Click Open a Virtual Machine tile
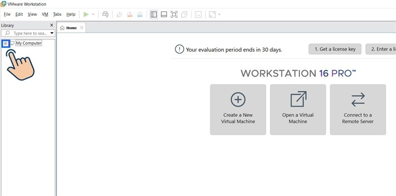This screenshot has height=196, width=396. (298, 110)
